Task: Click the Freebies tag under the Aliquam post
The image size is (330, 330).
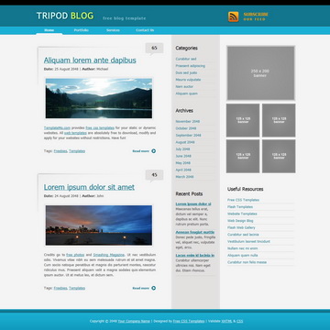Action: [x=60, y=151]
